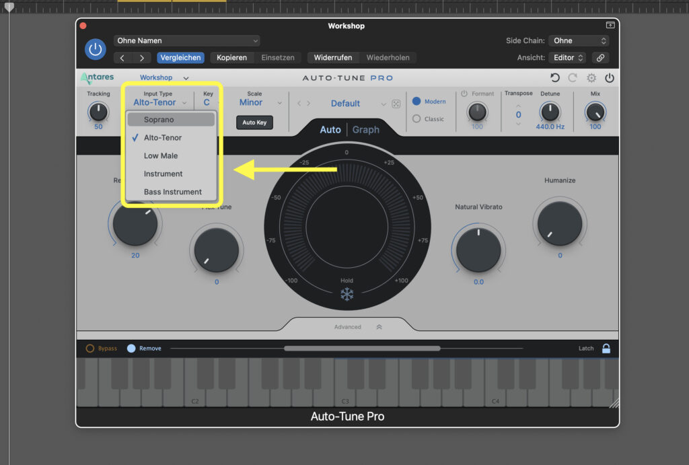Select Modern mode radio button
This screenshot has height=465, width=689.
416,101
